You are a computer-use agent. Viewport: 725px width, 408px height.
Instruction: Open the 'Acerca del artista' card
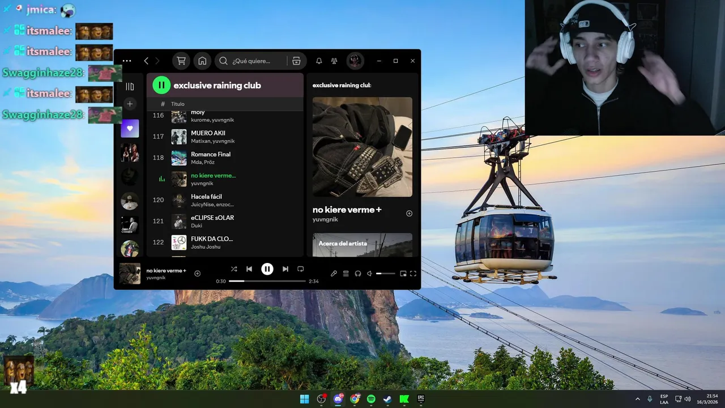tap(362, 245)
